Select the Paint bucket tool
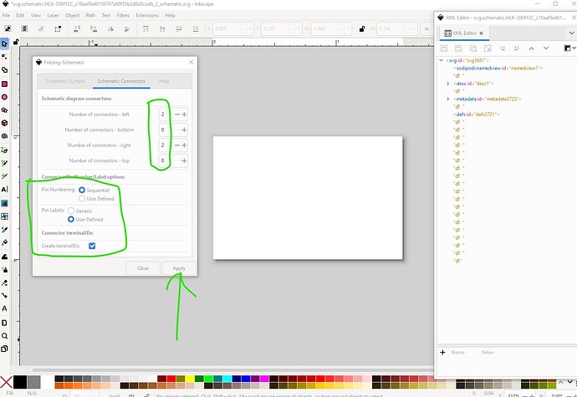The image size is (577, 397). (x=4, y=242)
